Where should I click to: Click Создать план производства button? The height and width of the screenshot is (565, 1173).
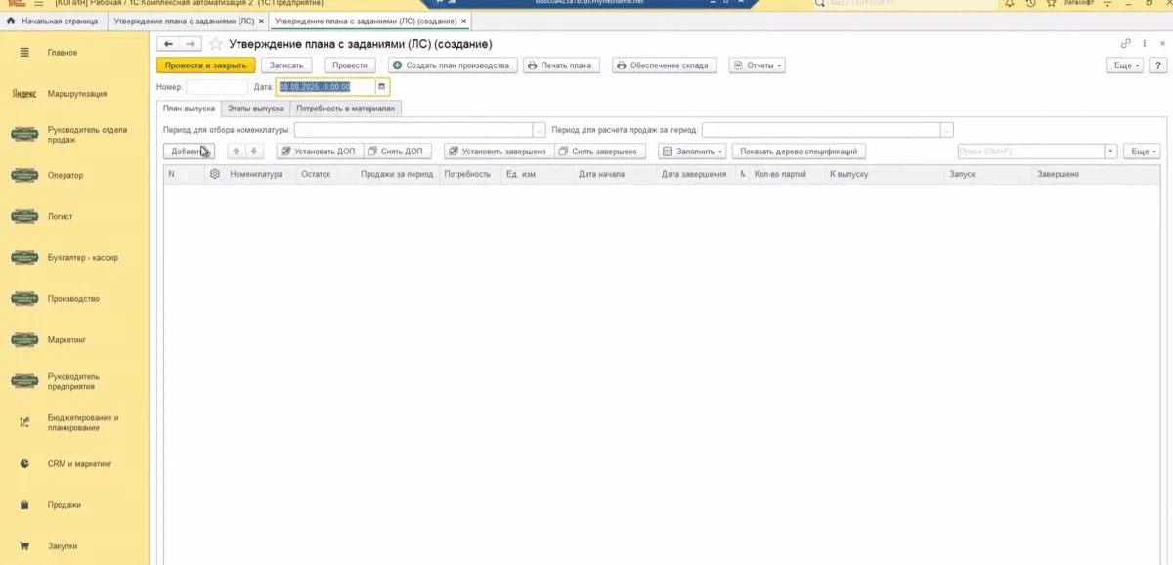point(452,65)
